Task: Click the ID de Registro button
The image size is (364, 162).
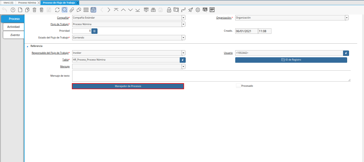Action: 291,60
